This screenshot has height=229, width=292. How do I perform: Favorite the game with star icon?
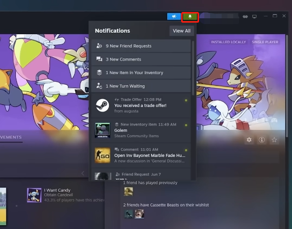(274, 140)
